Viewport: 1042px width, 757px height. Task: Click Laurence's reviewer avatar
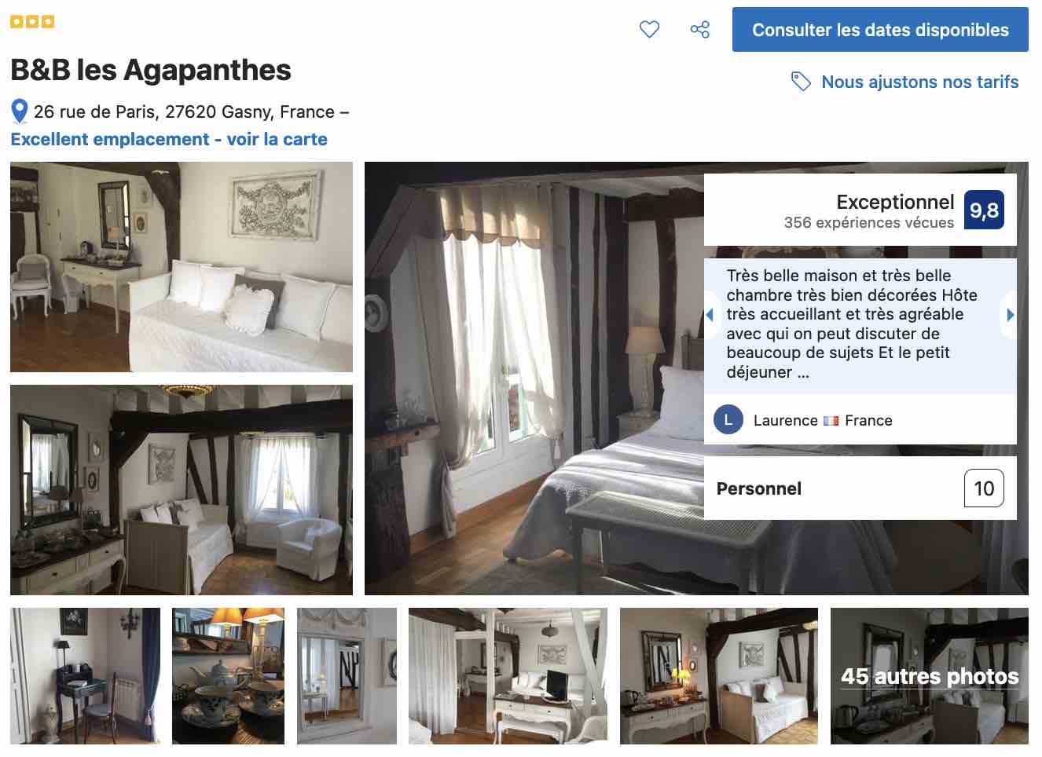tap(728, 420)
